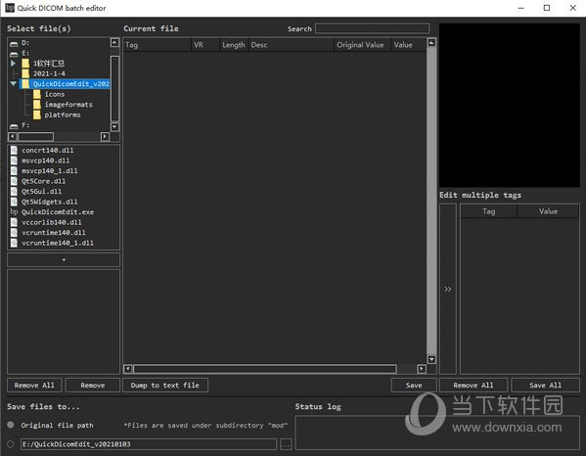Select the custom save path radio button

pos(11,444)
